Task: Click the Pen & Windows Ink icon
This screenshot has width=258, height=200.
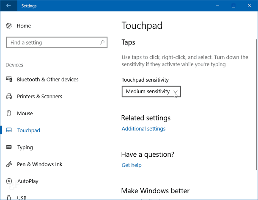Action: [9, 164]
